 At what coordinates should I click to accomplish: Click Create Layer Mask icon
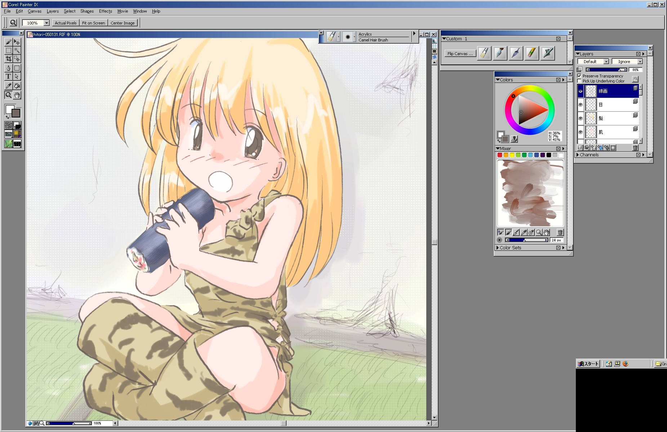tap(613, 148)
